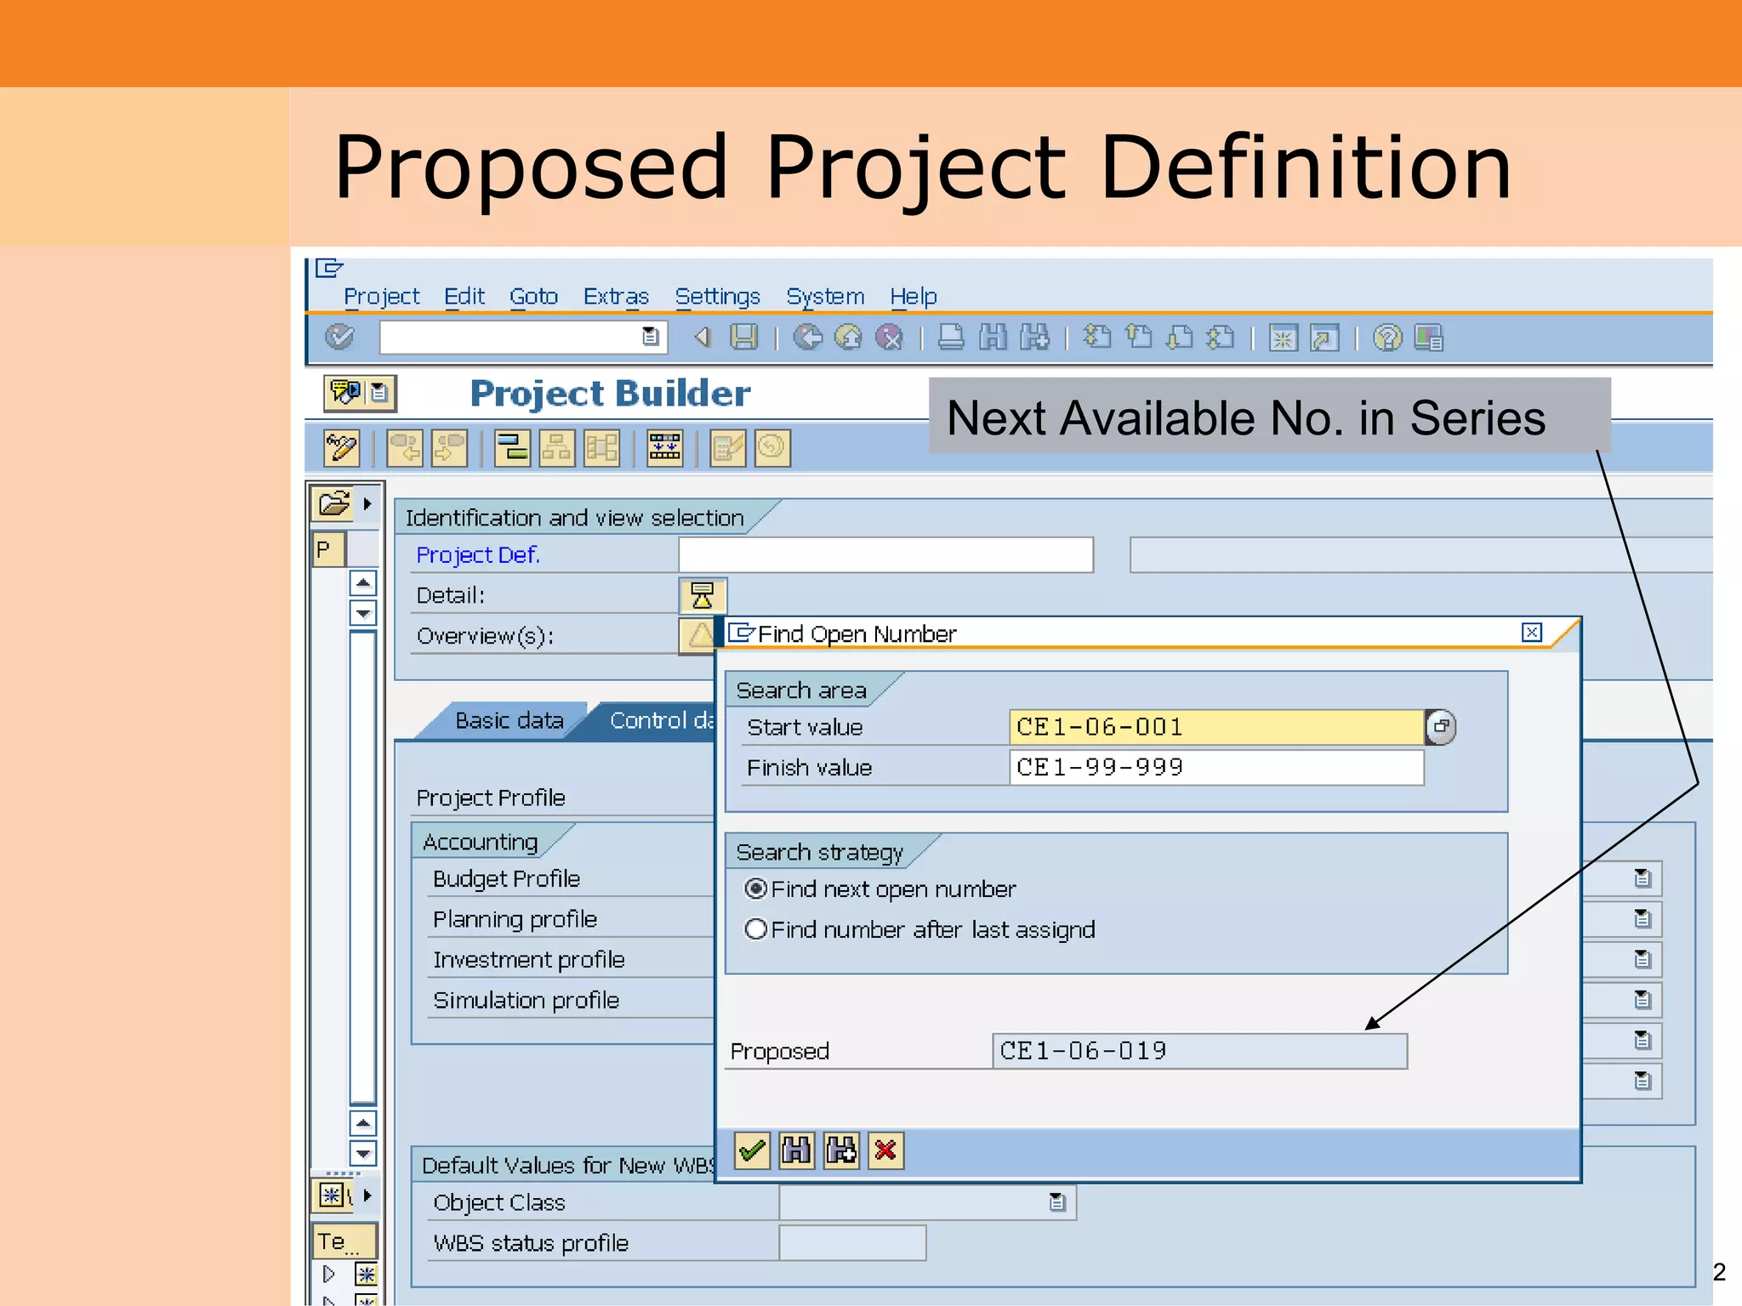Open the command field dropdown list
The width and height of the screenshot is (1742, 1306).
coord(651,338)
